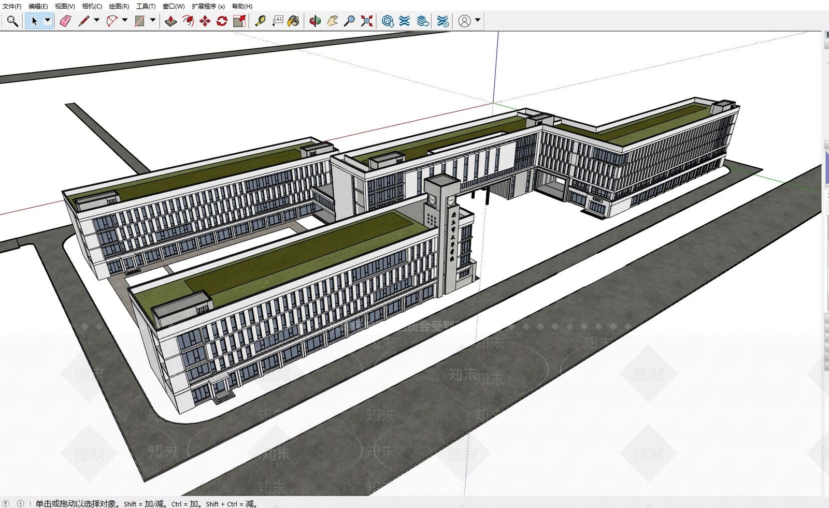Open the 视图(V) menu

click(x=65, y=6)
